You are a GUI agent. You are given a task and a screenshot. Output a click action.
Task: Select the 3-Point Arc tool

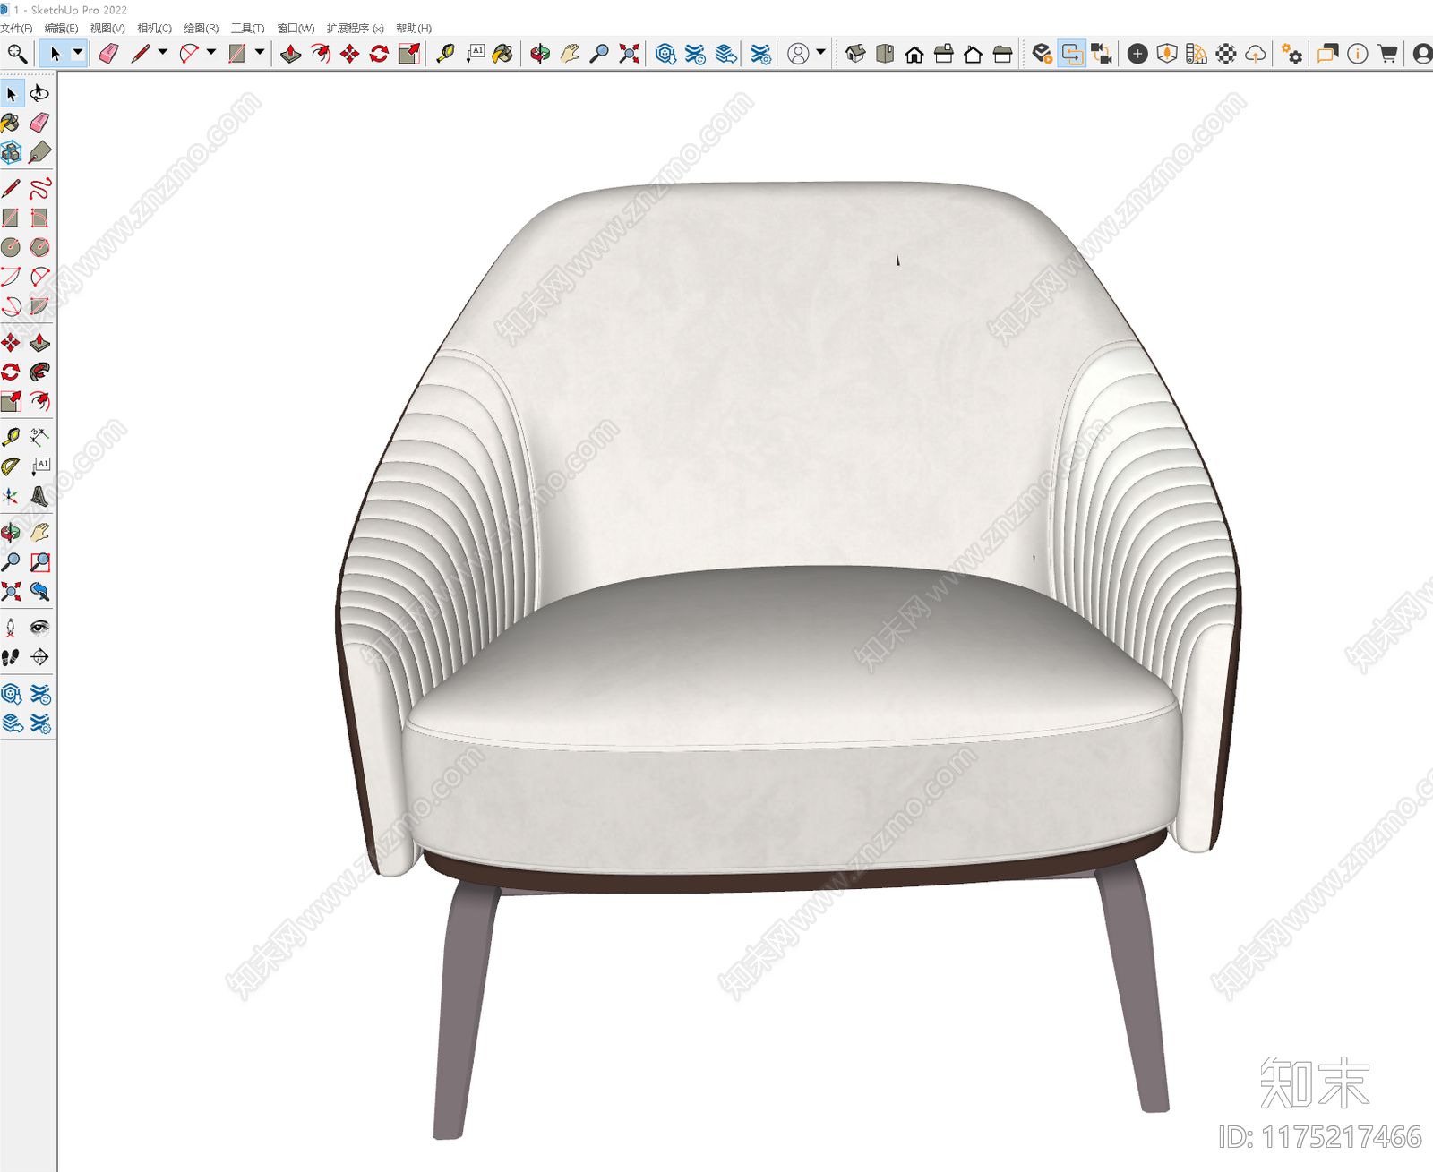click(x=11, y=306)
